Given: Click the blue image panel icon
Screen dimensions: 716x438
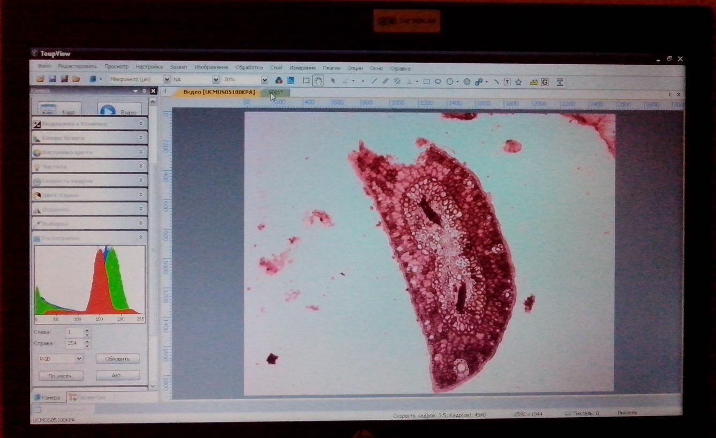Looking at the screenshot, I should (x=290, y=80).
